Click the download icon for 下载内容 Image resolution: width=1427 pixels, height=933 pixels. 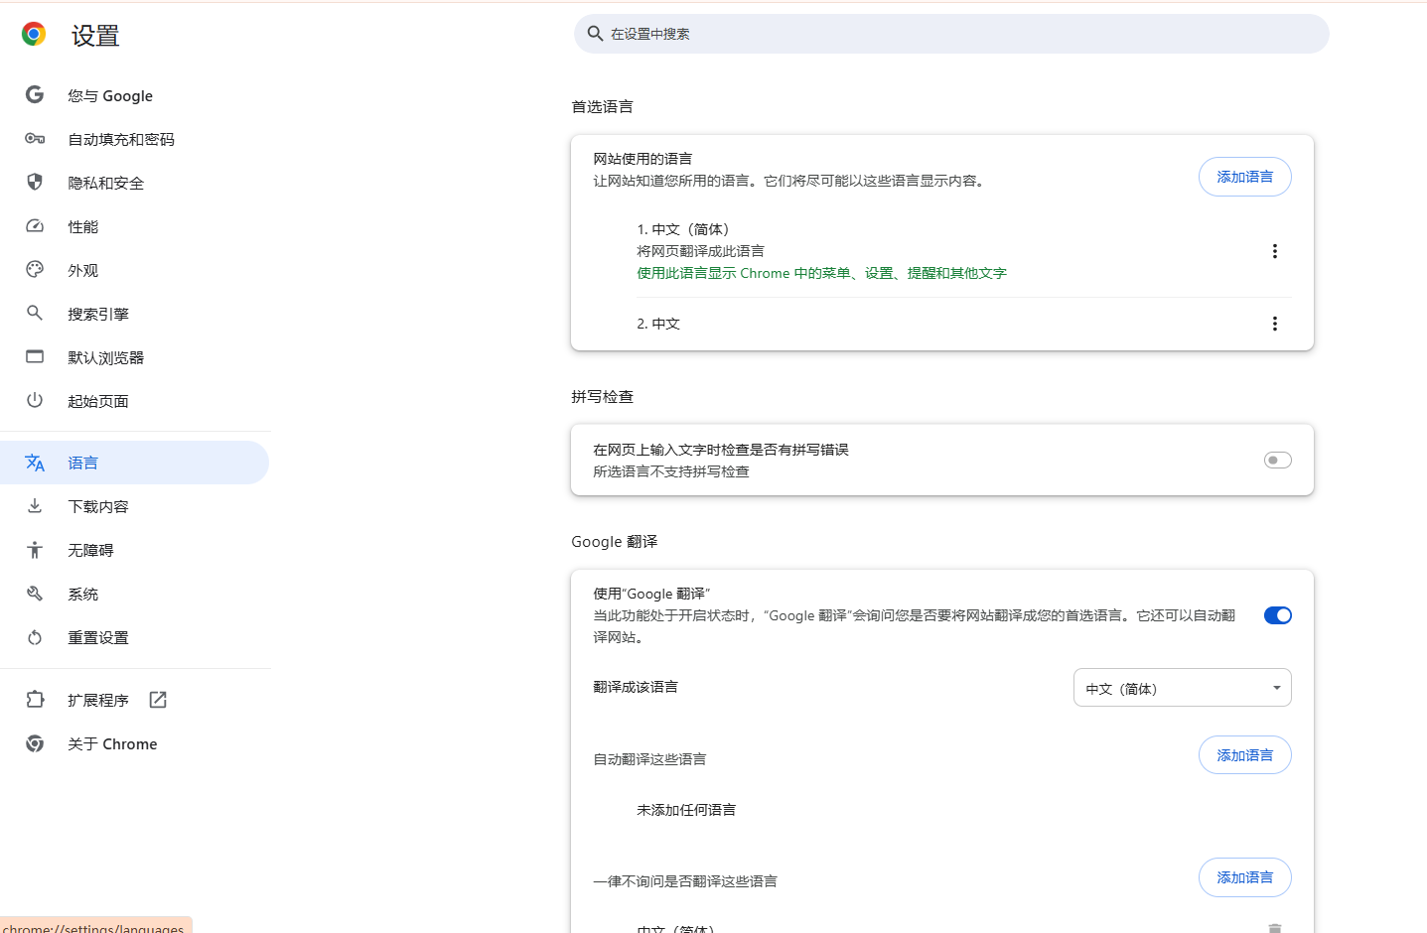(x=35, y=506)
